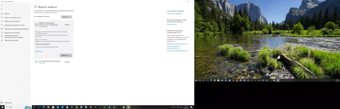The width and height of the screenshot is (340, 109).
Task: Click search icon on second monitor taskbar
Action: coord(199,80)
